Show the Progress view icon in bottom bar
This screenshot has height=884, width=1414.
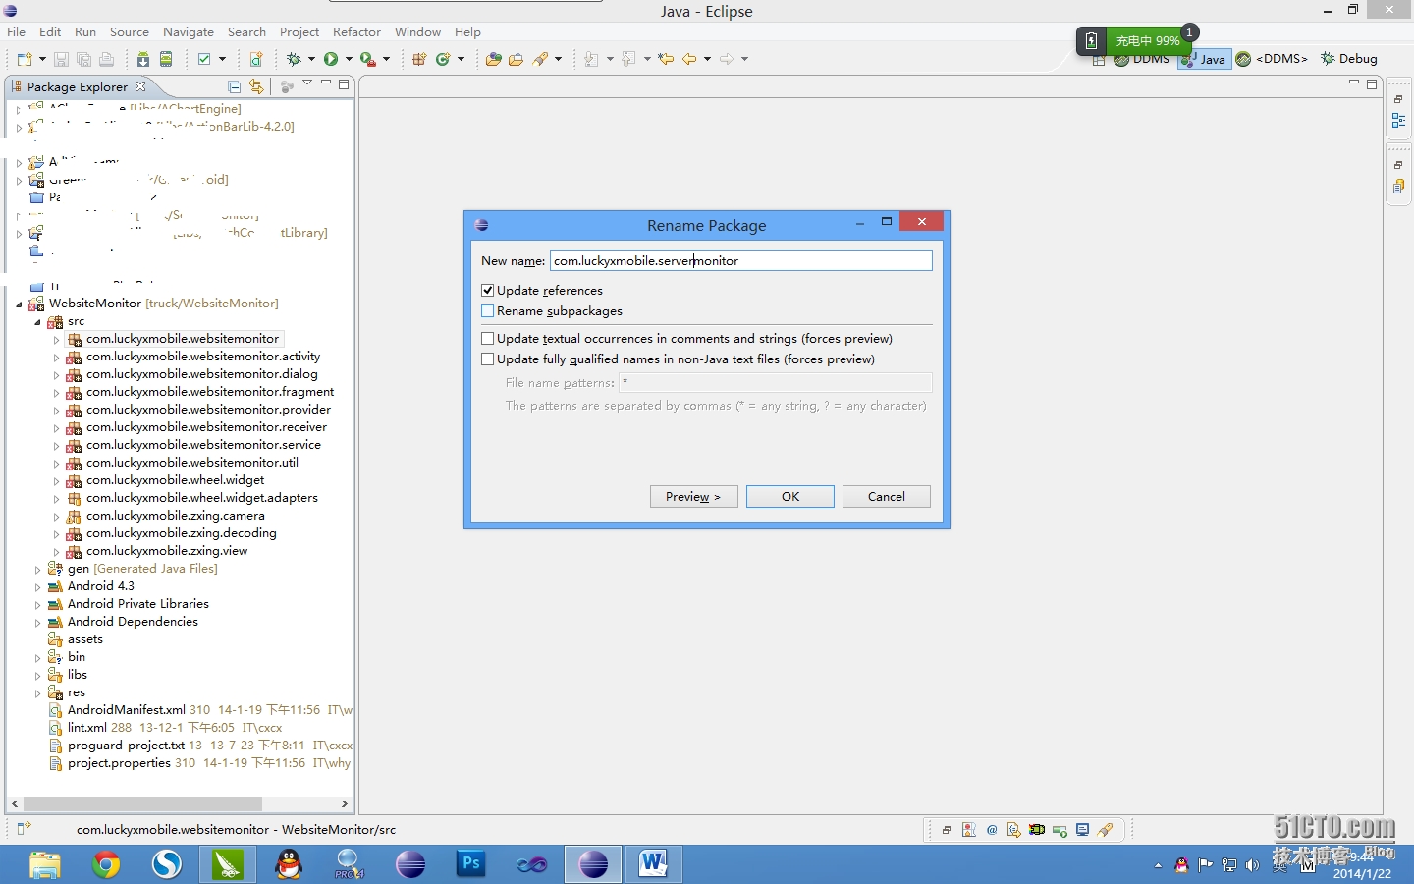coord(1060,831)
